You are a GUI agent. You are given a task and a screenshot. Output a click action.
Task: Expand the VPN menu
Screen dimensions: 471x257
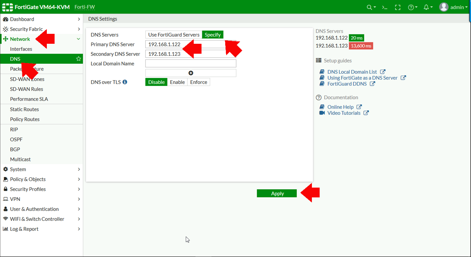[15, 199]
